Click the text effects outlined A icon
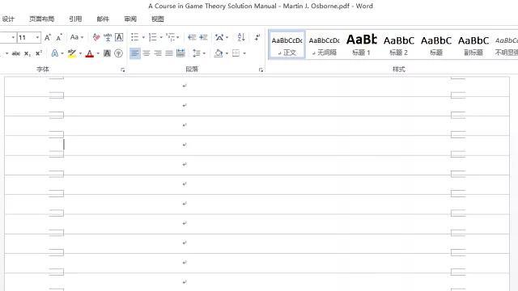Image resolution: width=518 pixels, height=291 pixels. click(x=55, y=53)
